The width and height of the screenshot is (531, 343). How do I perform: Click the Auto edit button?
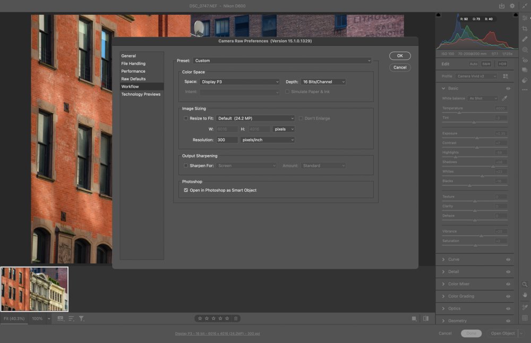click(x=474, y=64)
